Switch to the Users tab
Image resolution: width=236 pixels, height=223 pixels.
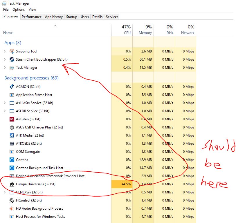pos(85,17)
